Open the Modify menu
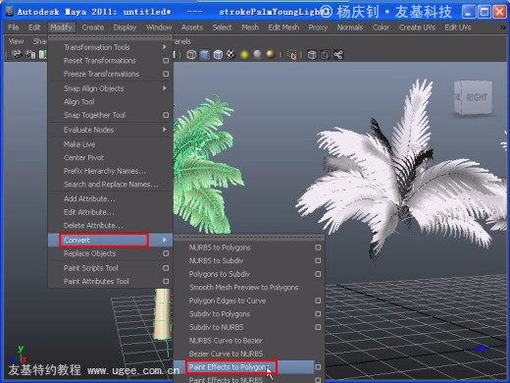Viewport: 510px width, 383px height. pyautogui.click(x=61, y=27)
